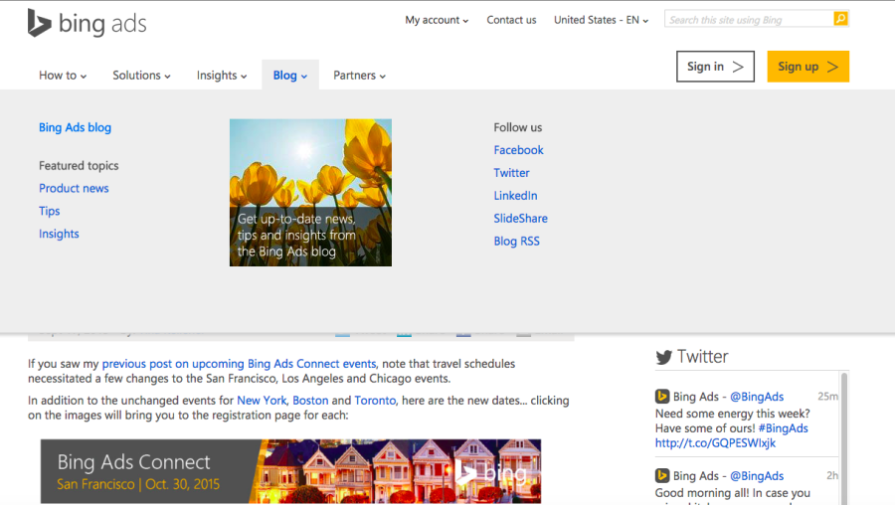This screenshot has height=505, width=895.
Task: Open the Bing Ads blog link
Action: click(75, 127)
